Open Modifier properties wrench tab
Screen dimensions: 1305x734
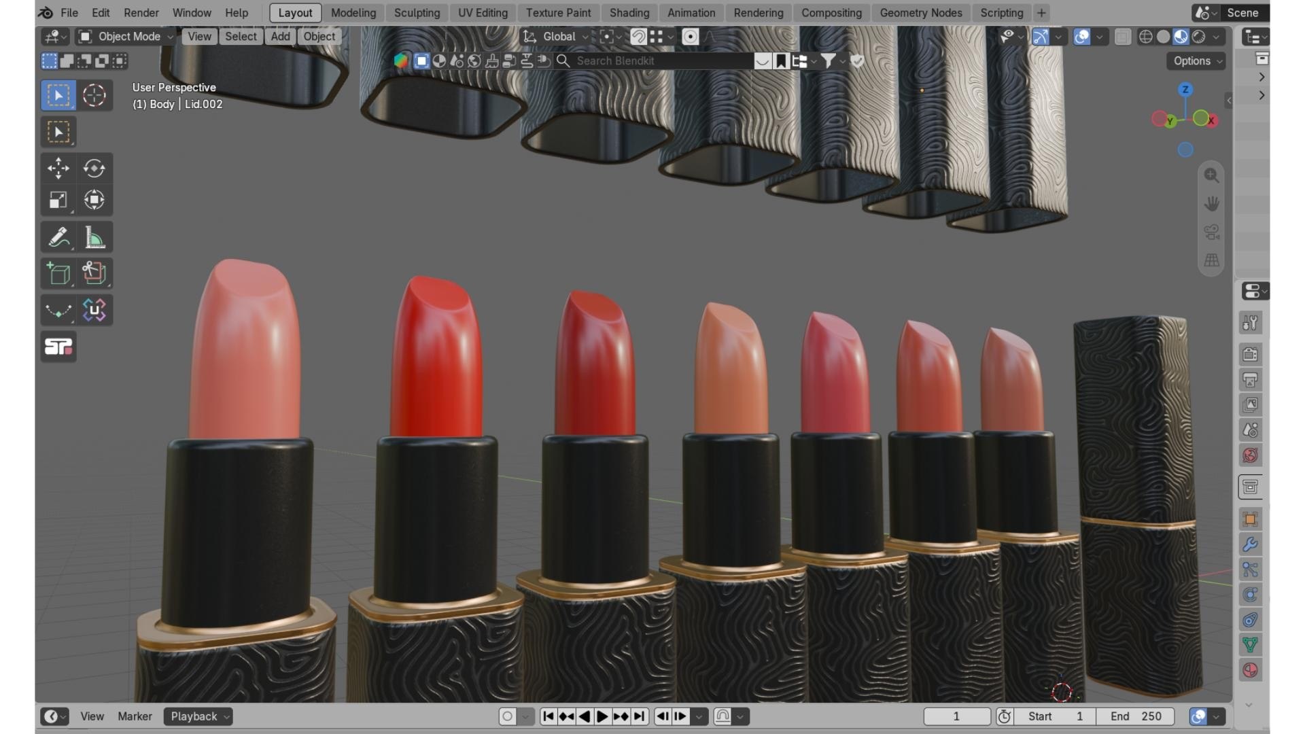pyautogui.click(x=1250, y=544)
